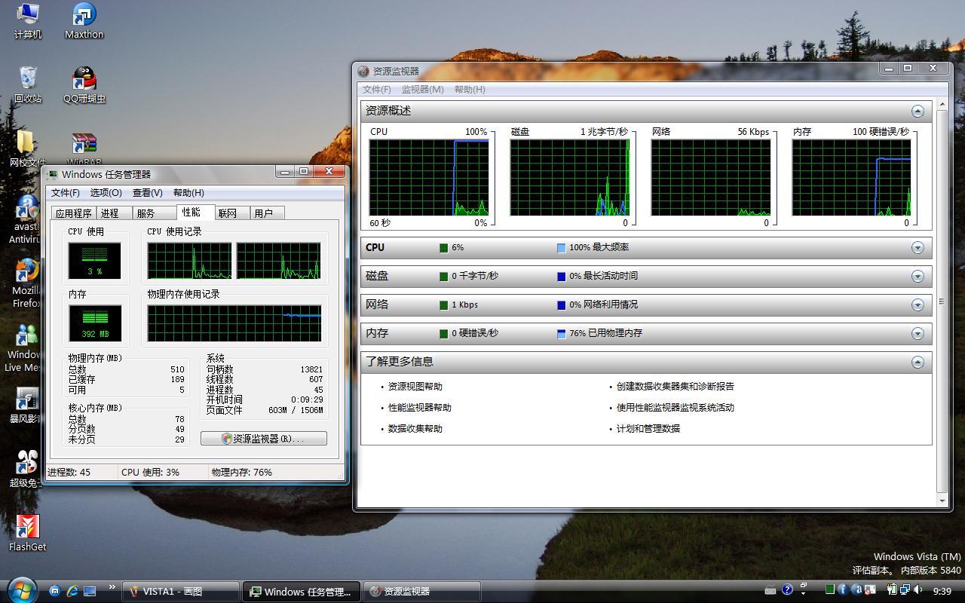Collapse the 资源概述 overview section

point(918,112)
